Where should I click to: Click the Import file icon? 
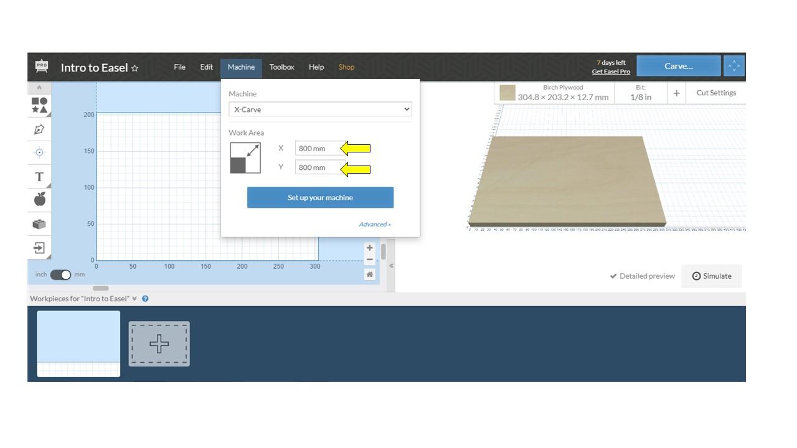[x=39, y=248]
